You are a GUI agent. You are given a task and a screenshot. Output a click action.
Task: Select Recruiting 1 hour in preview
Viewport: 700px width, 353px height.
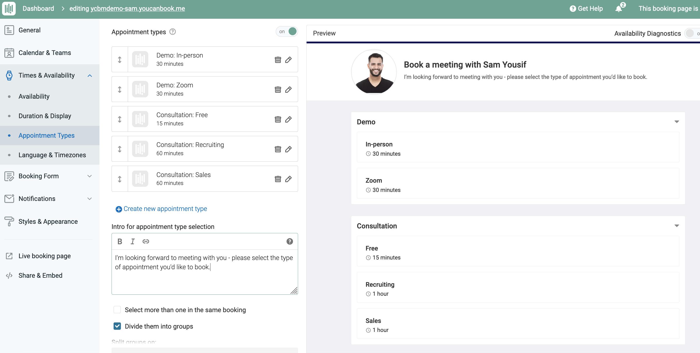pos(518,287)
